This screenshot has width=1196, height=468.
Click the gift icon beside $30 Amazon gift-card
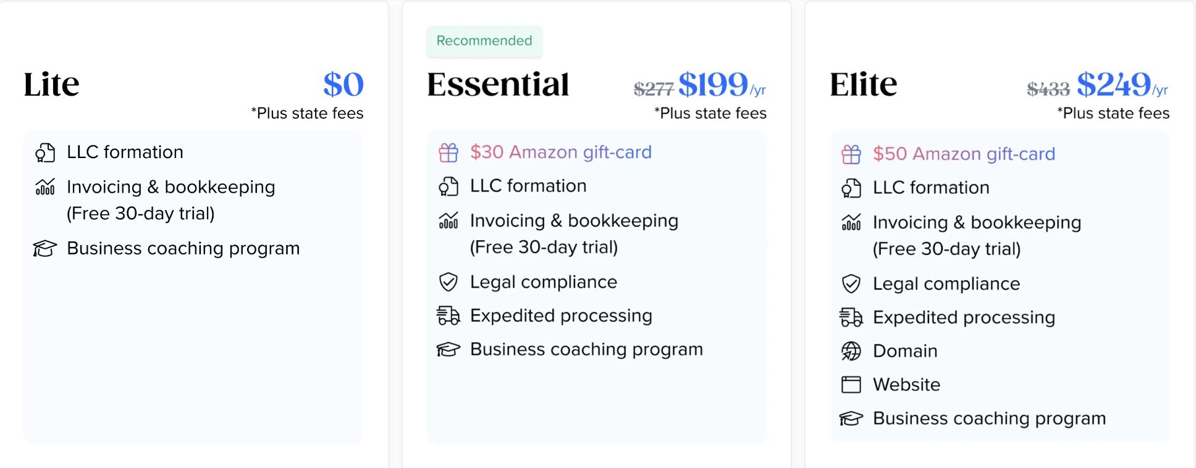(x=448, y=153)
